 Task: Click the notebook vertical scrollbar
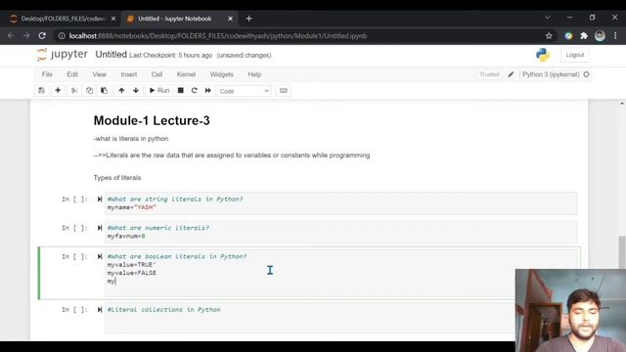[x=622, y=252]
